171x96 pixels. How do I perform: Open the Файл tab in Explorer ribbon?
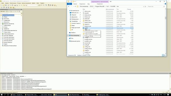(69, 4)
